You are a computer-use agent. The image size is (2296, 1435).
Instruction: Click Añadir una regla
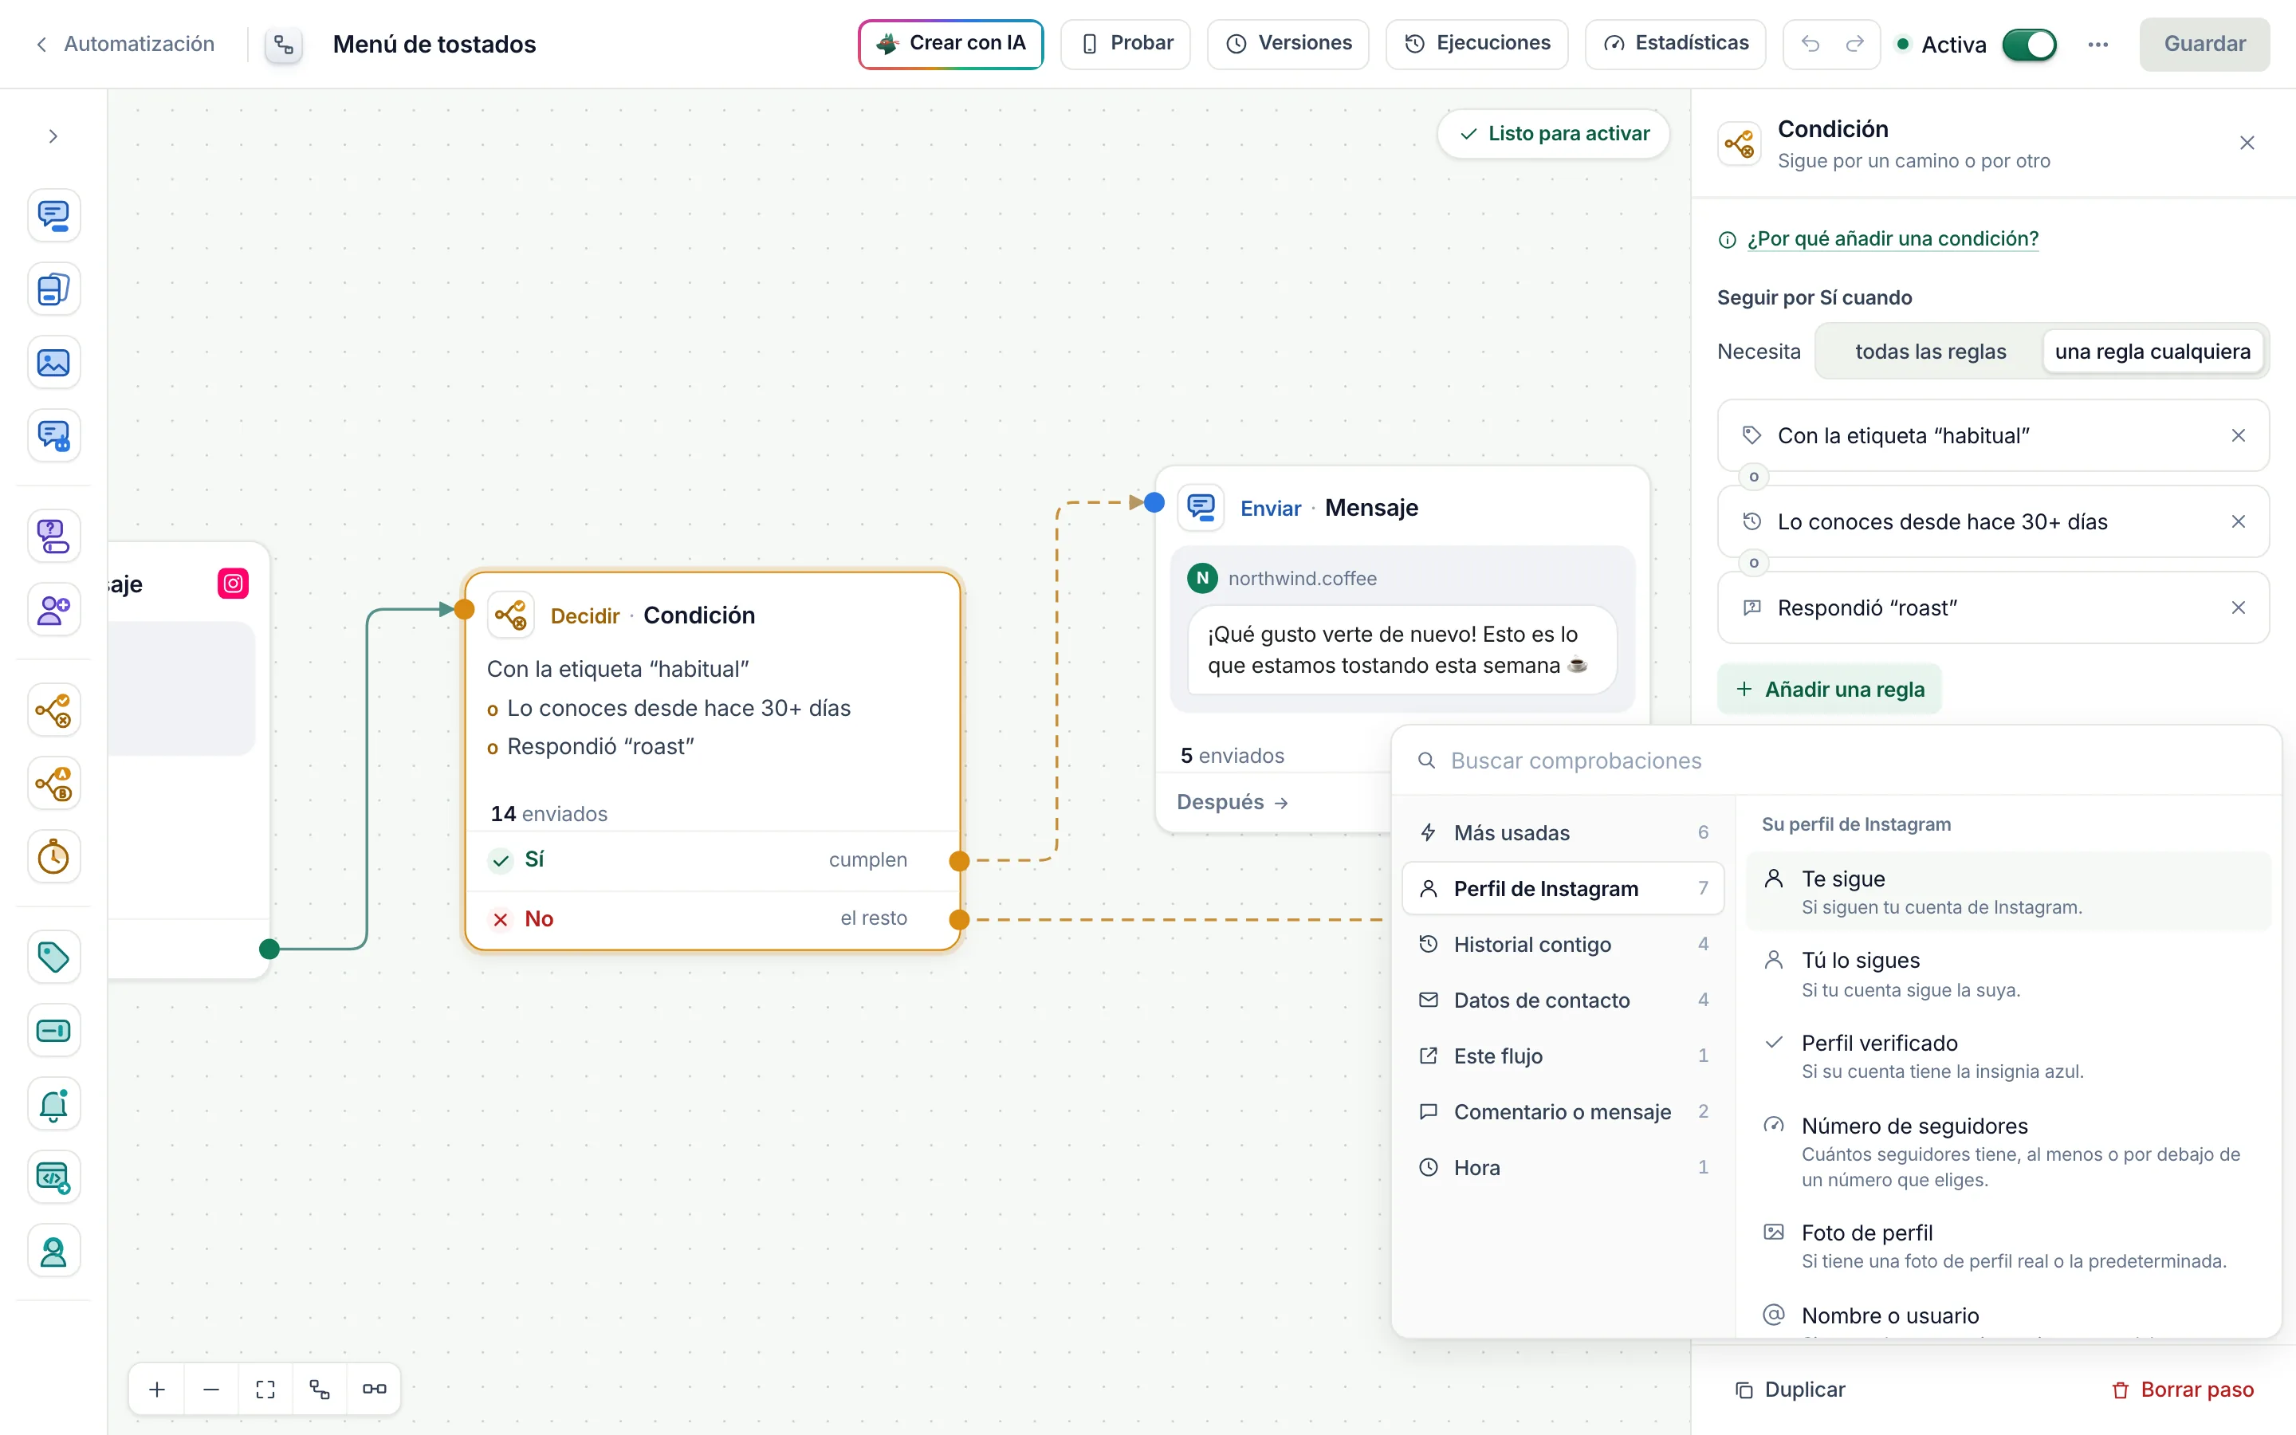click(x=1828, y=689)
